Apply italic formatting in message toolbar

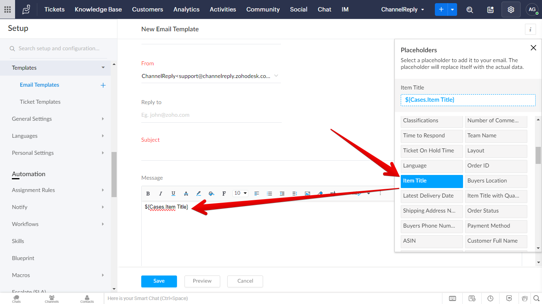click(x=161, y=194)
